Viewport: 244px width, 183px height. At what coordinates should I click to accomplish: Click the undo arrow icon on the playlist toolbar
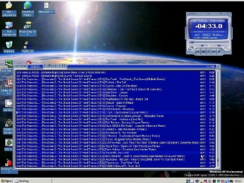20,66
